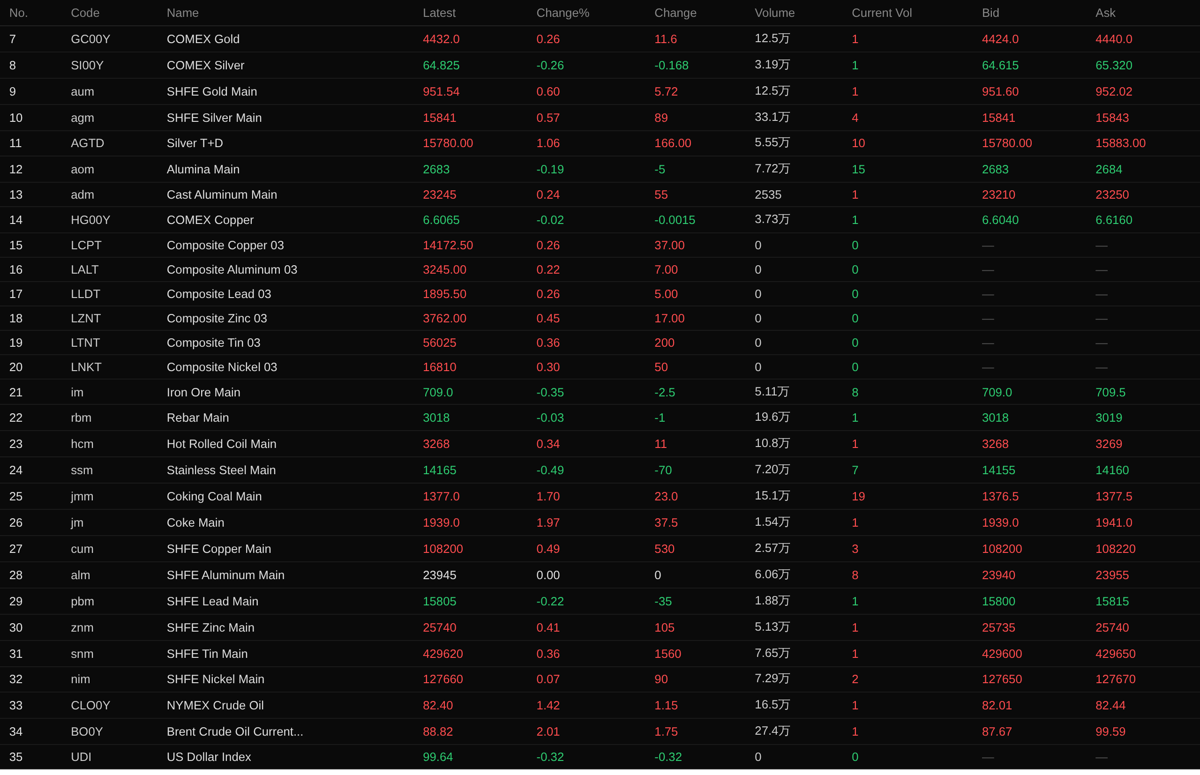
Task: Click latest price 108200
Action: [x=443, y=549]
